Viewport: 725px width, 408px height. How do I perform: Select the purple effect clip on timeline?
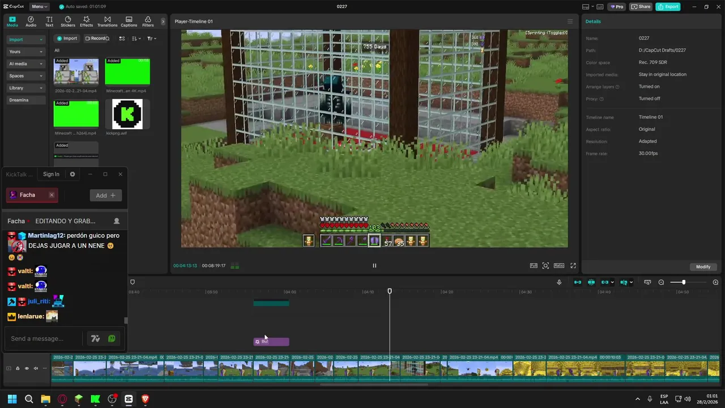271,342
